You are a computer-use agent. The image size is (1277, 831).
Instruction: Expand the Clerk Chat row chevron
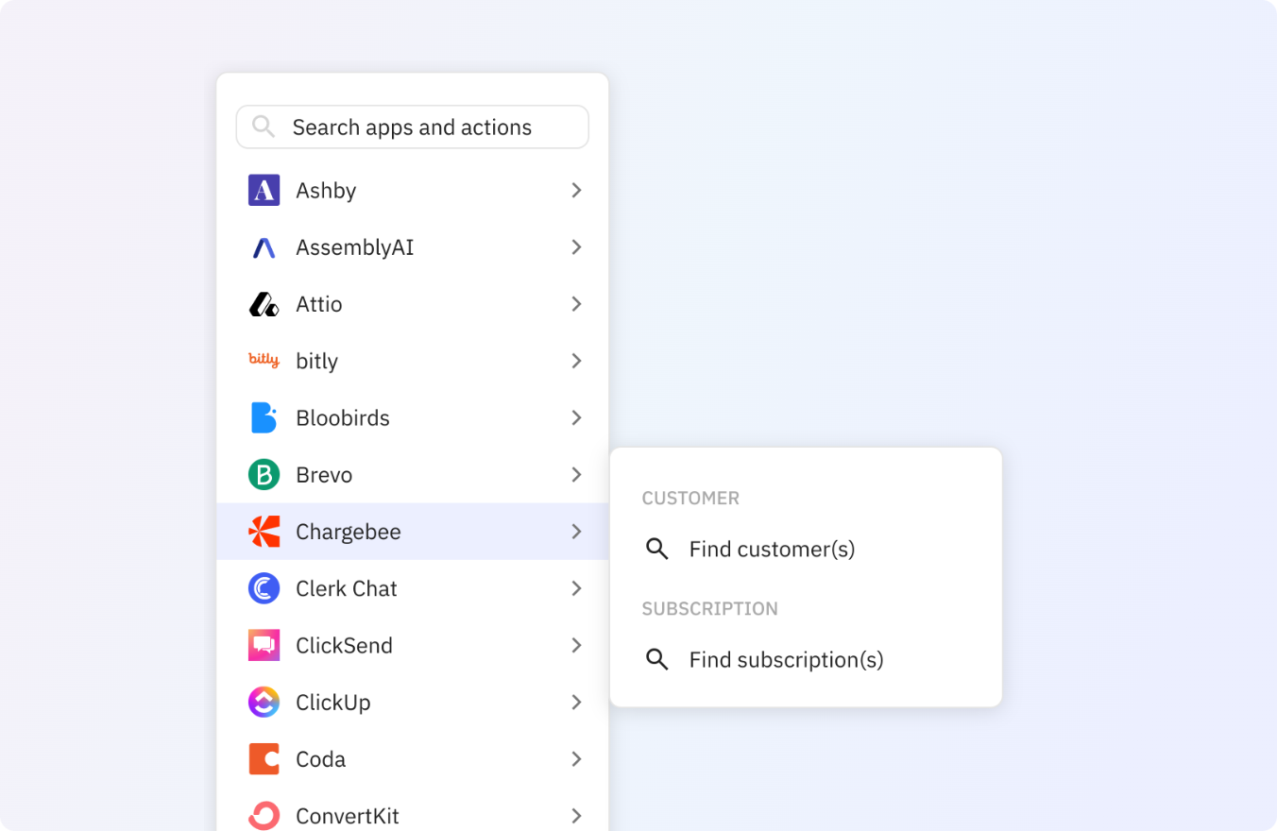576,588
